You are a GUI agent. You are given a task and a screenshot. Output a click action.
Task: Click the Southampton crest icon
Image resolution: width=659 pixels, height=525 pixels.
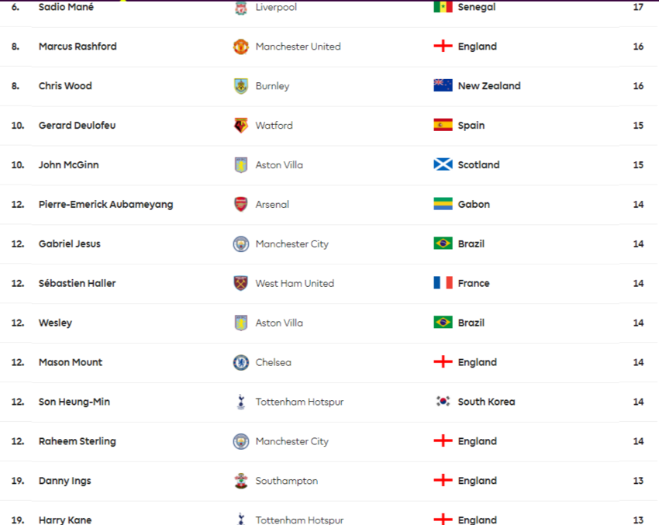coord(241,481)
